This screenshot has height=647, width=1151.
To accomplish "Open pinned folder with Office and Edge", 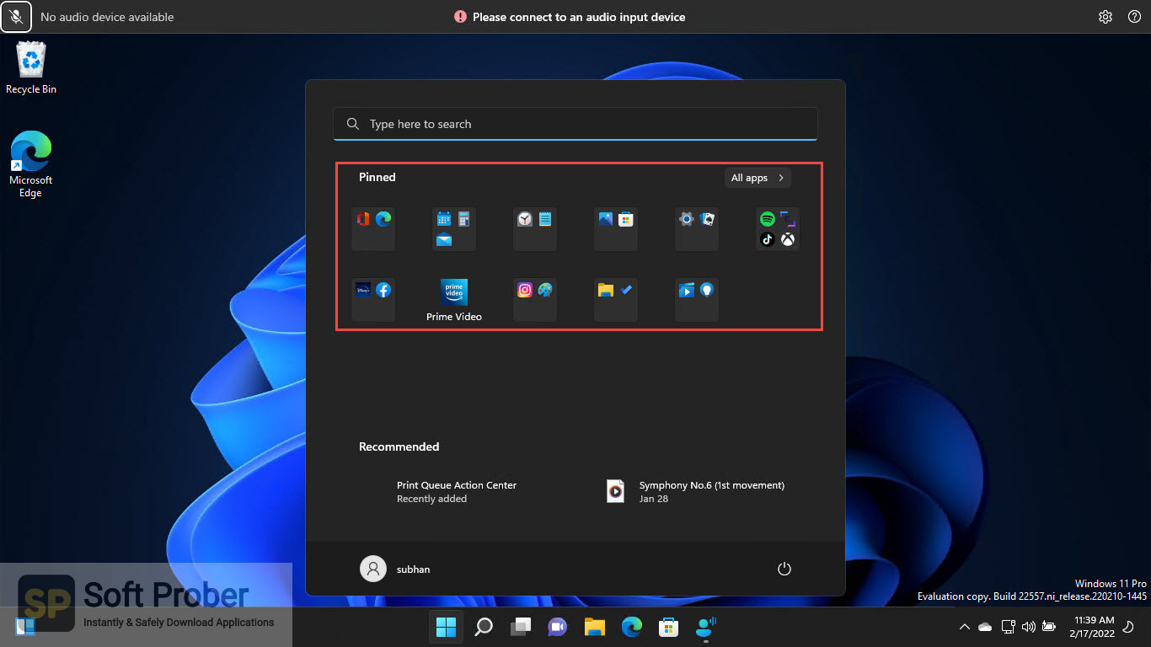I will 373,229.
